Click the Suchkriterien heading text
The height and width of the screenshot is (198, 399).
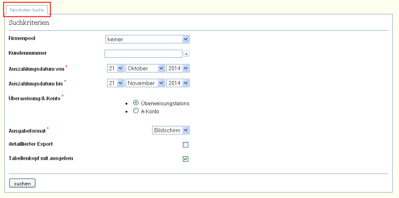pyautogui.click(x=29, y=23)
